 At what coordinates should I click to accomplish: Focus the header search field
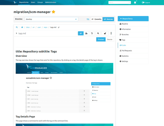120,2
